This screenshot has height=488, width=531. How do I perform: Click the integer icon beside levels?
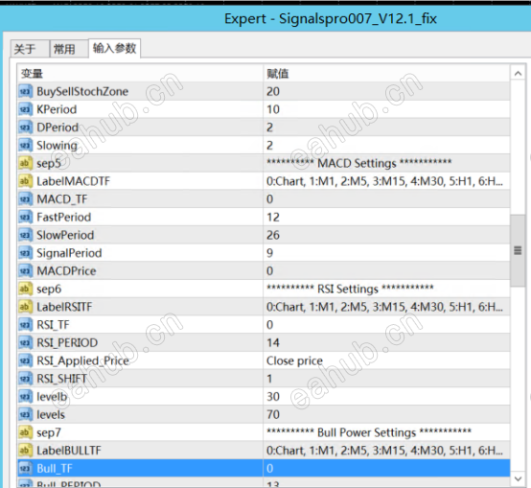pos(25,414)
